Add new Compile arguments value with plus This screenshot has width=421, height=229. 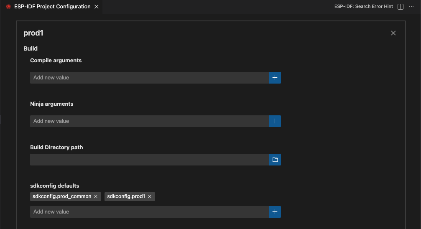click(x=275, y=78)
